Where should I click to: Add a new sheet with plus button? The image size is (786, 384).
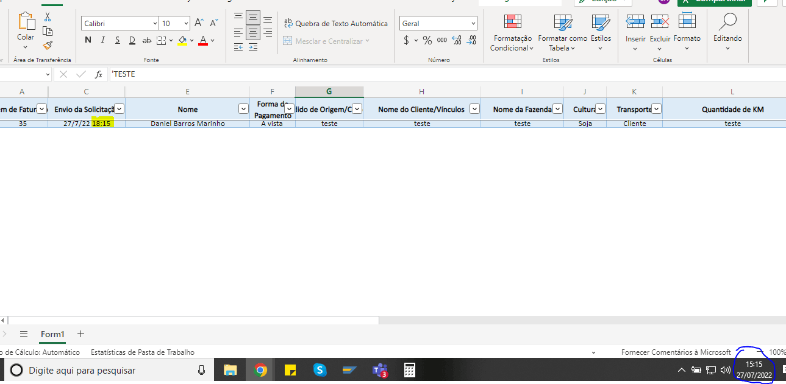pyautogui.click(x=80, y=334)
